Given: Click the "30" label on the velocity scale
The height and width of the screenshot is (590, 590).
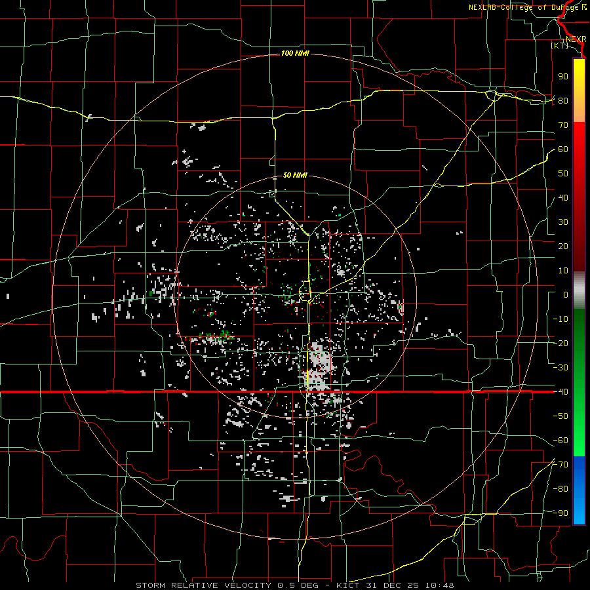Looking at the screenshot, I should coord(563,222).
